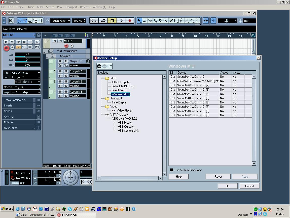Select the Draw pencil tool
Screen dimensions: 290x218
pyautogui.click(x=182, y=21)
